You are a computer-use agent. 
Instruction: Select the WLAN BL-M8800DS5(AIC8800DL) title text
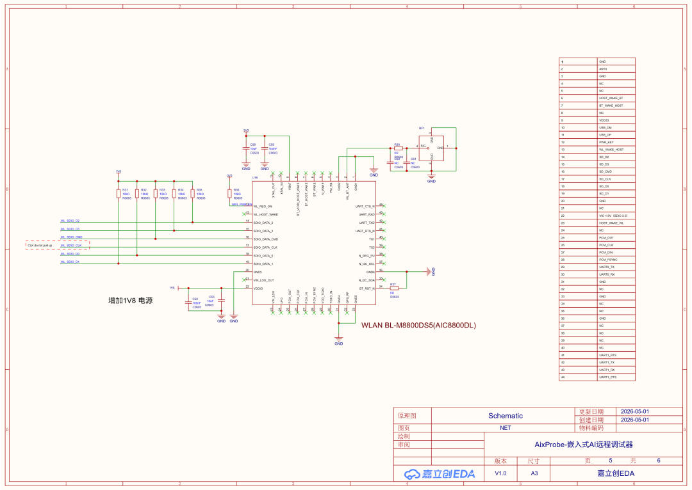pyautogui.click(x=418, y=325)
